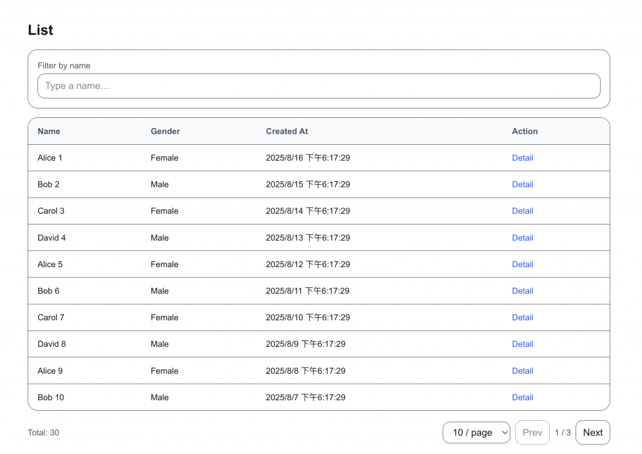The height and width of the screenshot is (454, 642).
Task: Go to the Next page
Action: click(592, 433)
